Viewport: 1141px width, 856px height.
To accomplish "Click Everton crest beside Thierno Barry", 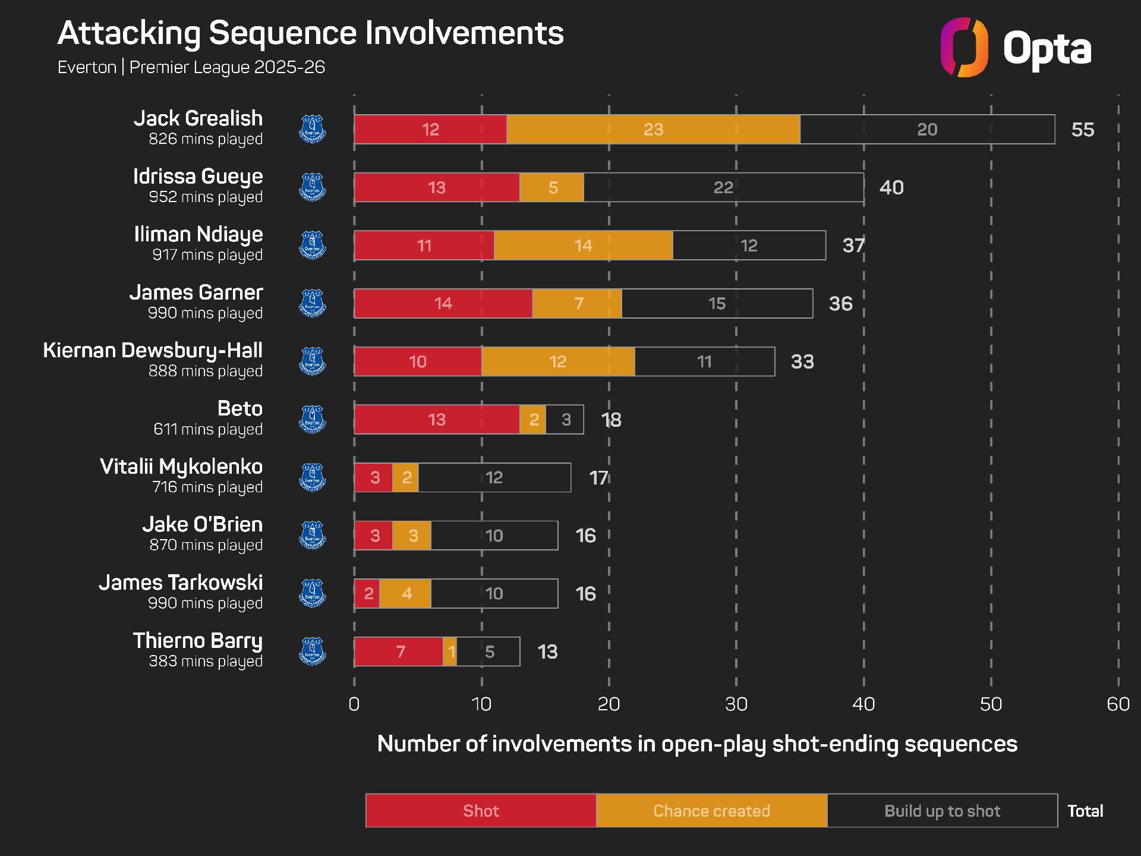I will click(x=312, y=652).
